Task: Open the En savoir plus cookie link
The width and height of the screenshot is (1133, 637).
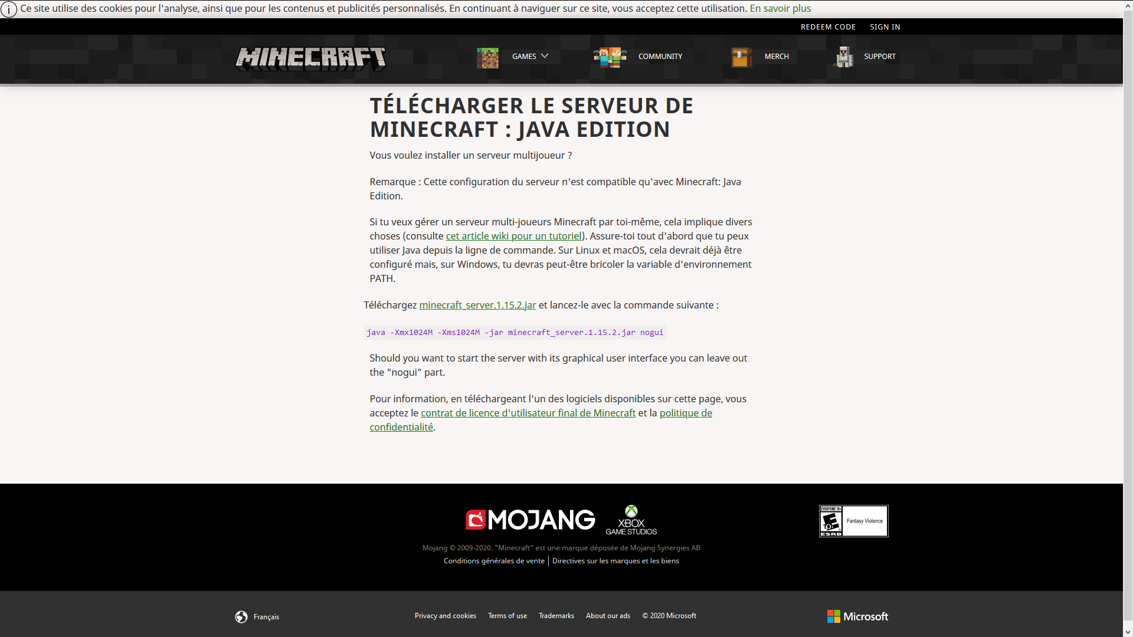Action: click(780, 9)
